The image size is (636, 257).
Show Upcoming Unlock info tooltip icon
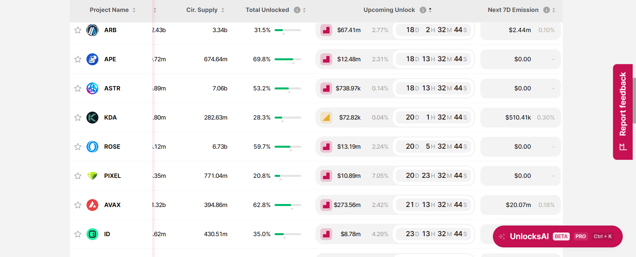click(423, 10)
